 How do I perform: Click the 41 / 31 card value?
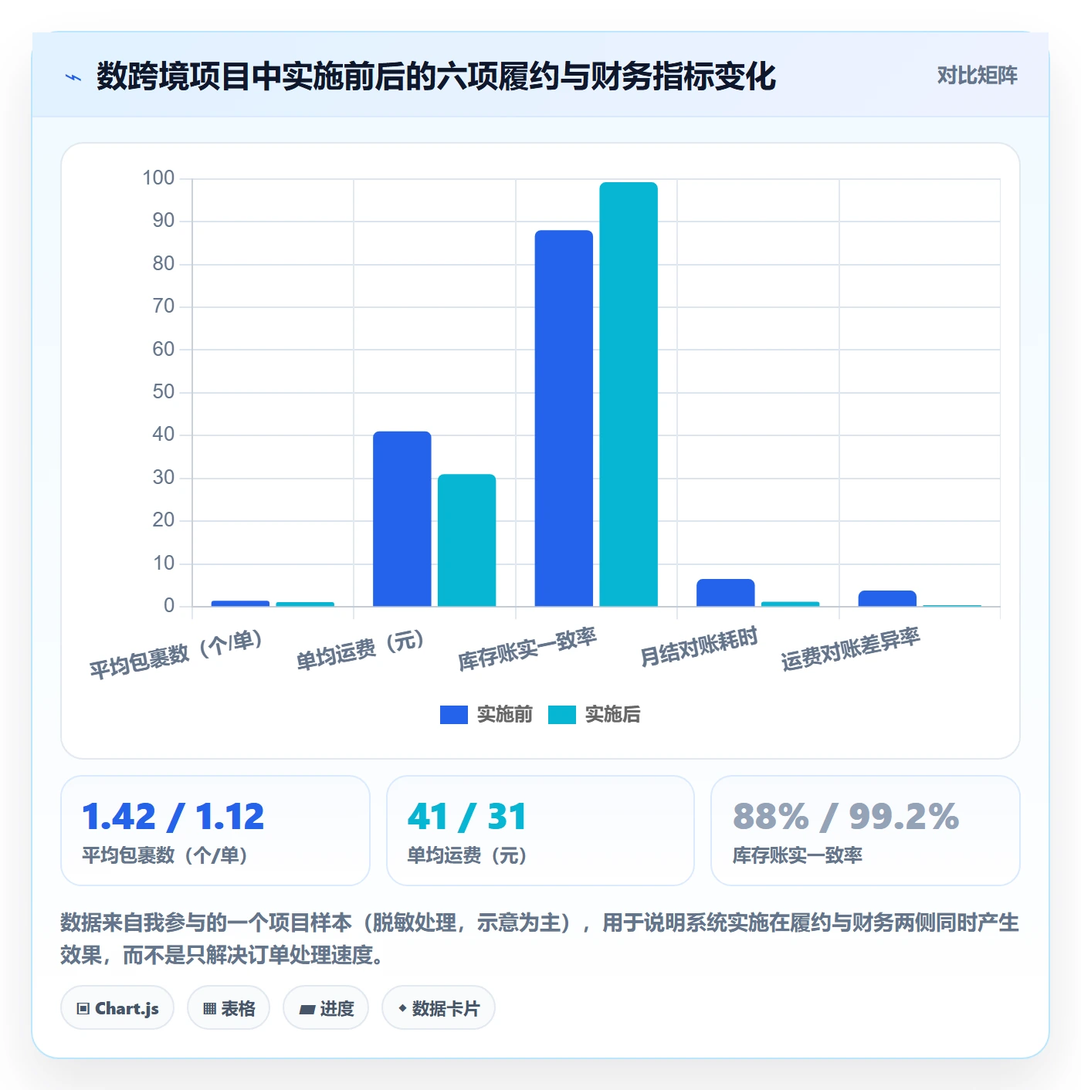tap(467, 817)
